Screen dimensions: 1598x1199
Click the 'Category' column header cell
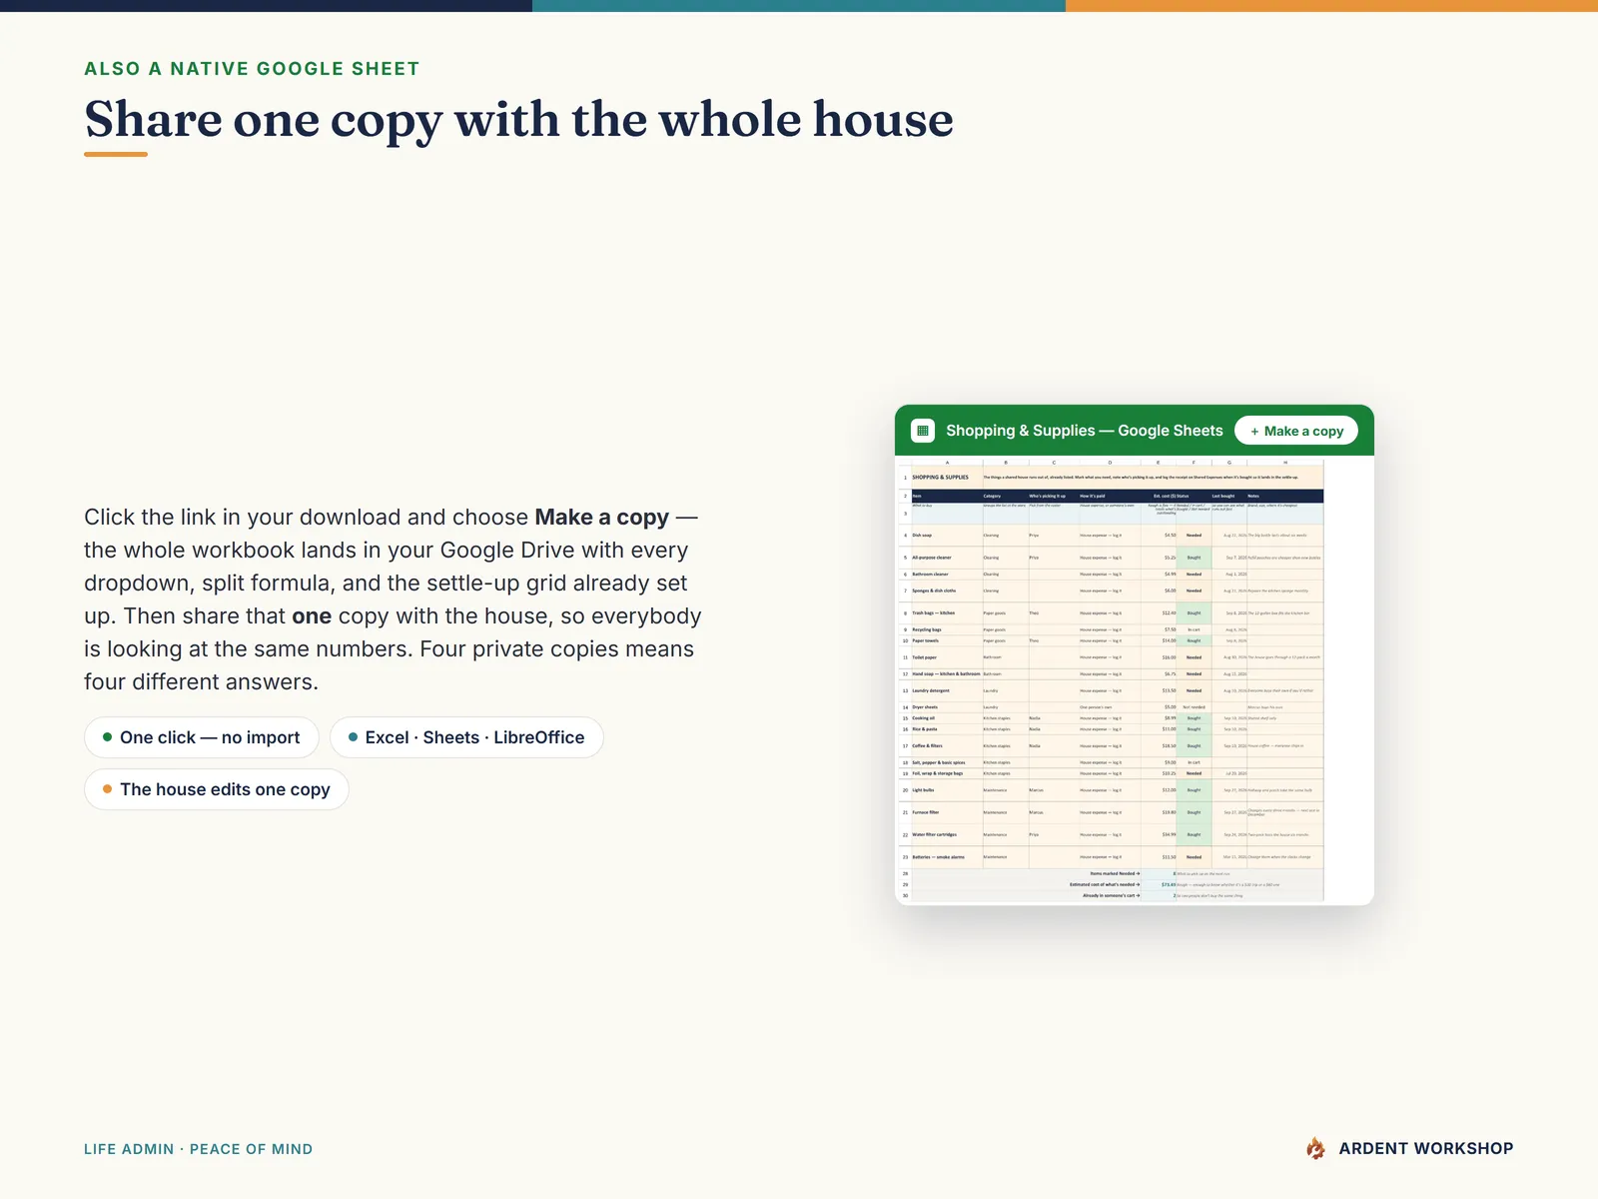(1006, 496)
